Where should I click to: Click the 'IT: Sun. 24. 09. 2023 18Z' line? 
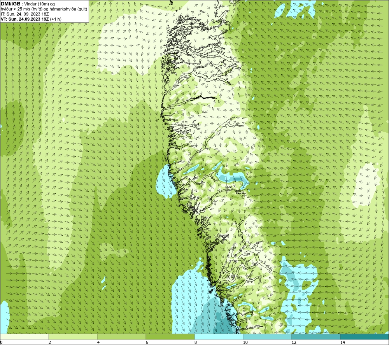tap(25, 14)
